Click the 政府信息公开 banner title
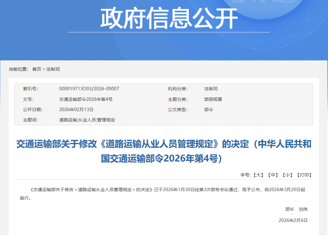 (x=169, y=18)
